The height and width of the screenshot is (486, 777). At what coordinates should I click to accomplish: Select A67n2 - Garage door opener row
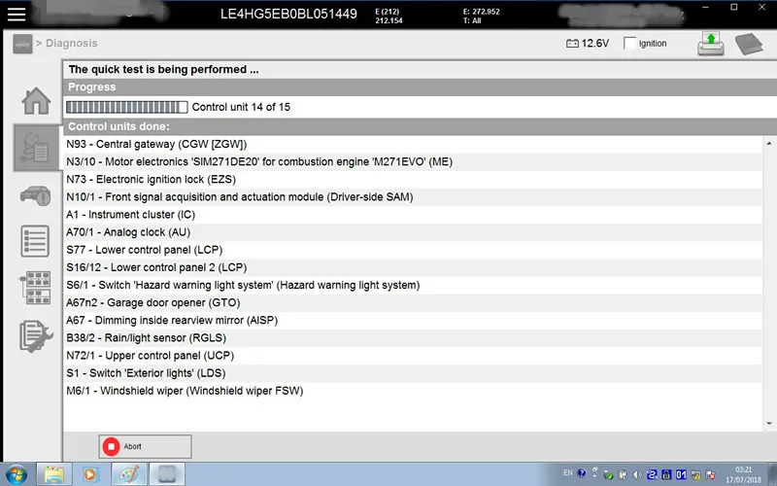tap(412, 302)
